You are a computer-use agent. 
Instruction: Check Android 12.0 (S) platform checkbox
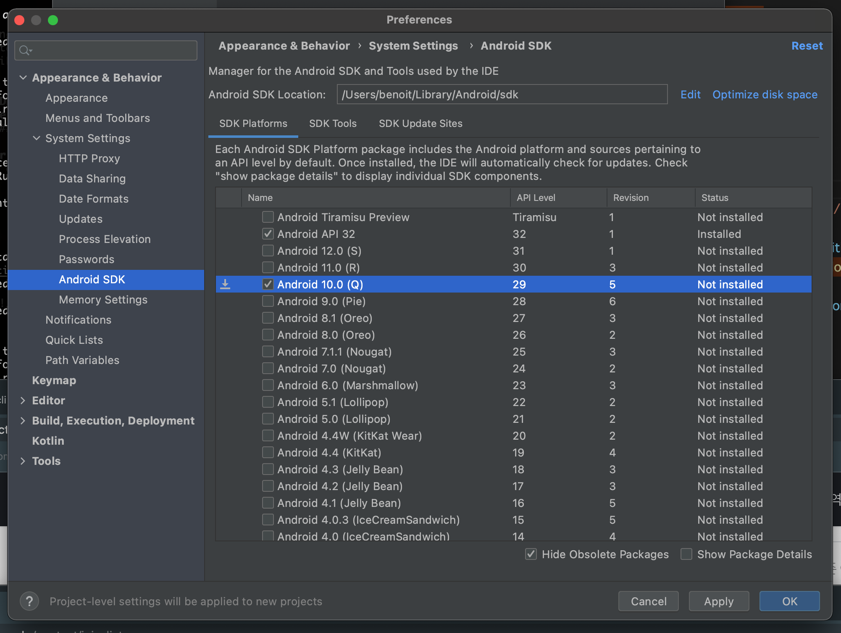pyautogui.click(x=268, y=251)
